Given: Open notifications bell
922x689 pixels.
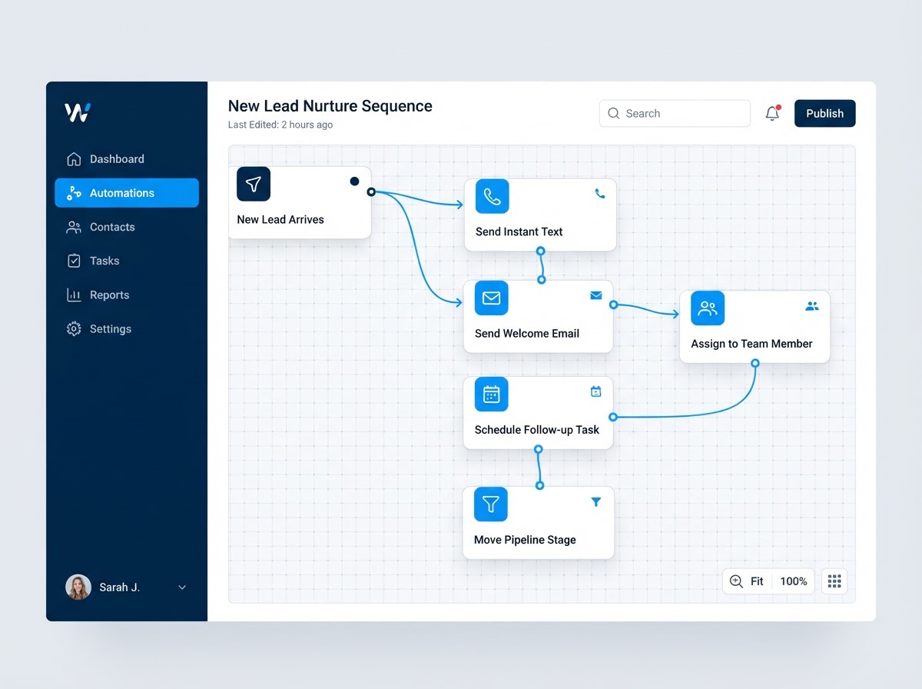Looking at the screenshot, I should (772, 113).
